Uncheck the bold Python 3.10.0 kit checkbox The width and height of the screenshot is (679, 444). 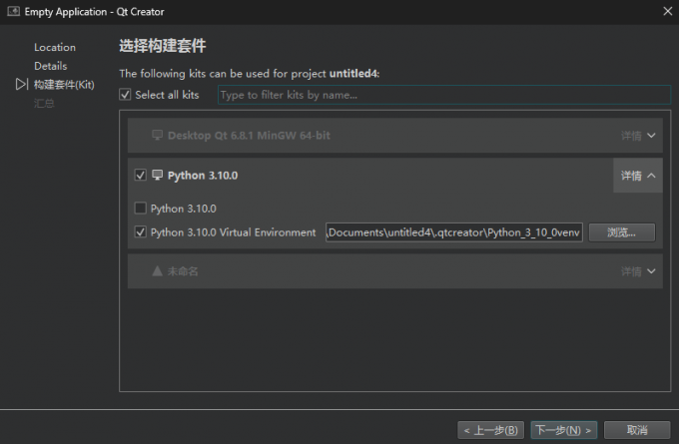pyautogui.click(x=140, y=175)
